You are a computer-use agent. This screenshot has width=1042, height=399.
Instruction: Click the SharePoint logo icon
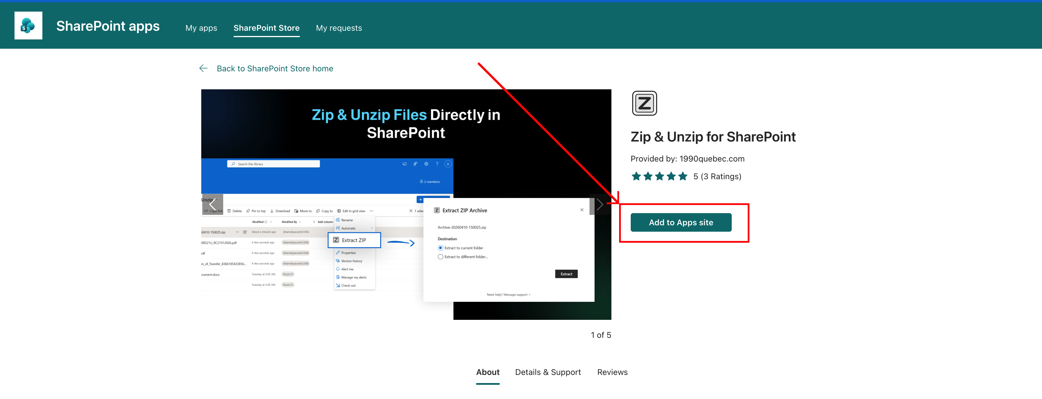28,26
